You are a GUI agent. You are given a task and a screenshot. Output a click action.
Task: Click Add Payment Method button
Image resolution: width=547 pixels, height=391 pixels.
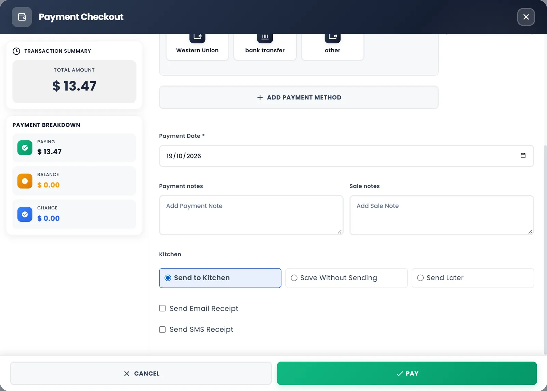299,97
